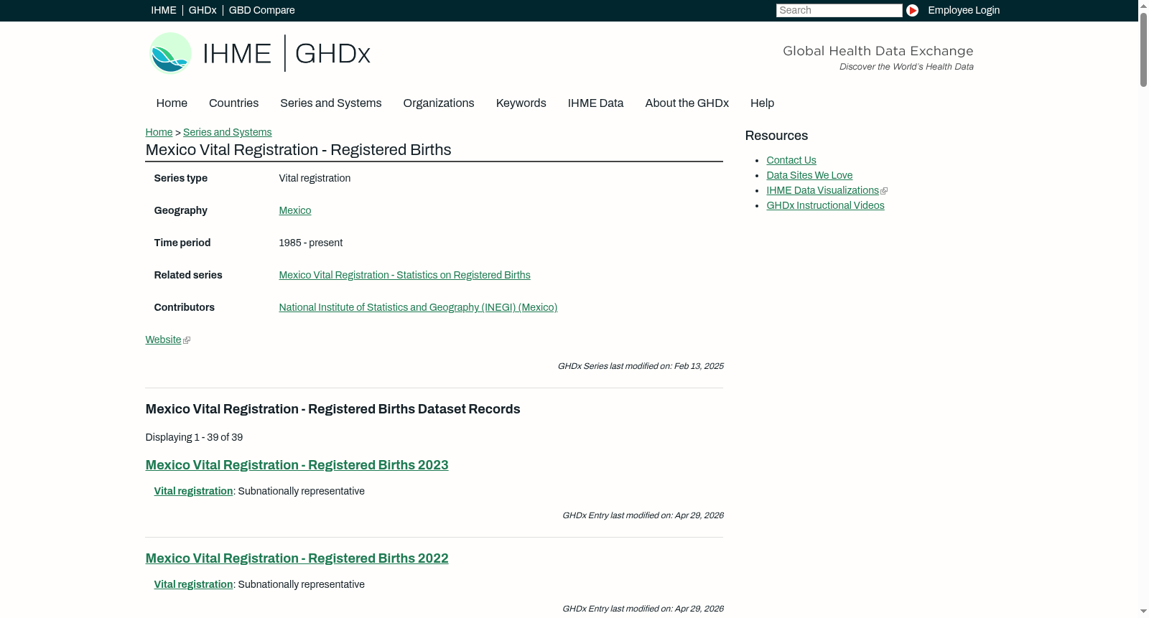Screen dimensions: 1149x618
Task: Click the red search submit arrow icon
Action: click(x=912, y=10)
